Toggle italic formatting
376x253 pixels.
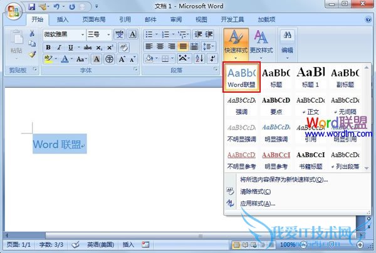[59, 47]
